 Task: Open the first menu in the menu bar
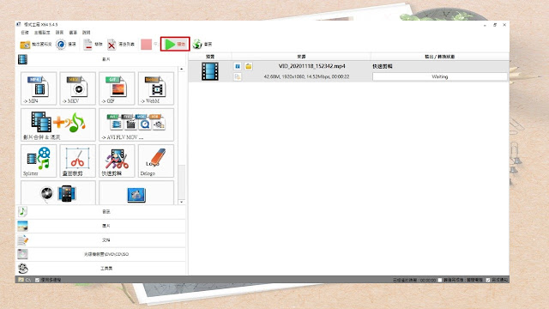click(25, 33)
